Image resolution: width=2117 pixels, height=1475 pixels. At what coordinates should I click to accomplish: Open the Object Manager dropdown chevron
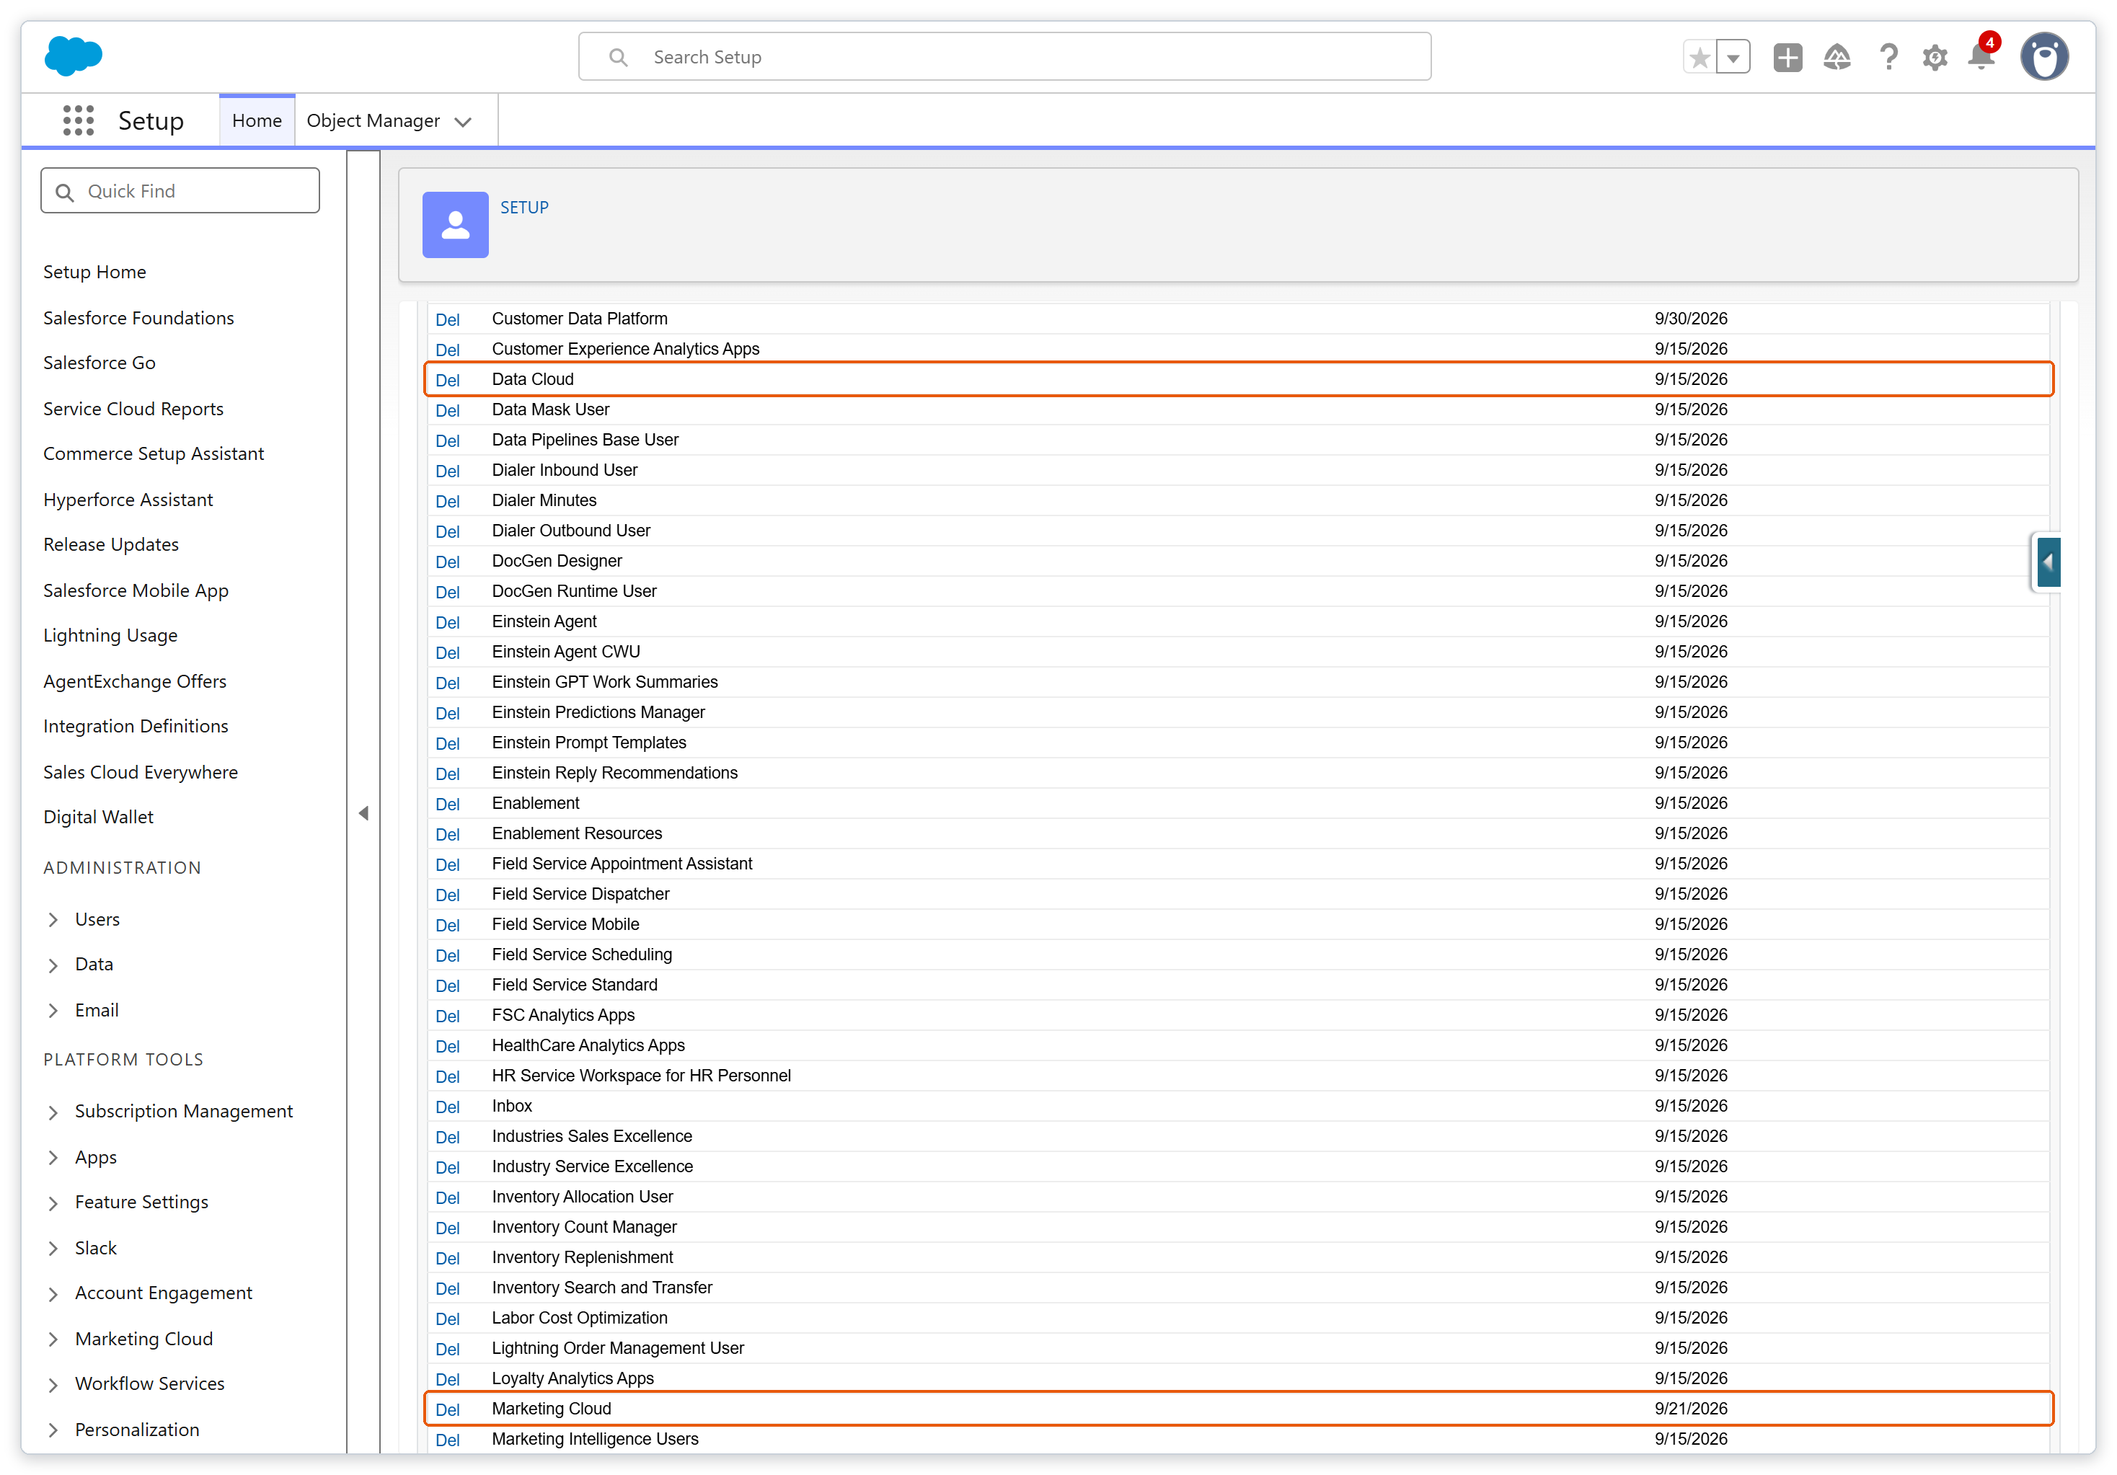[x=463, y=122]
